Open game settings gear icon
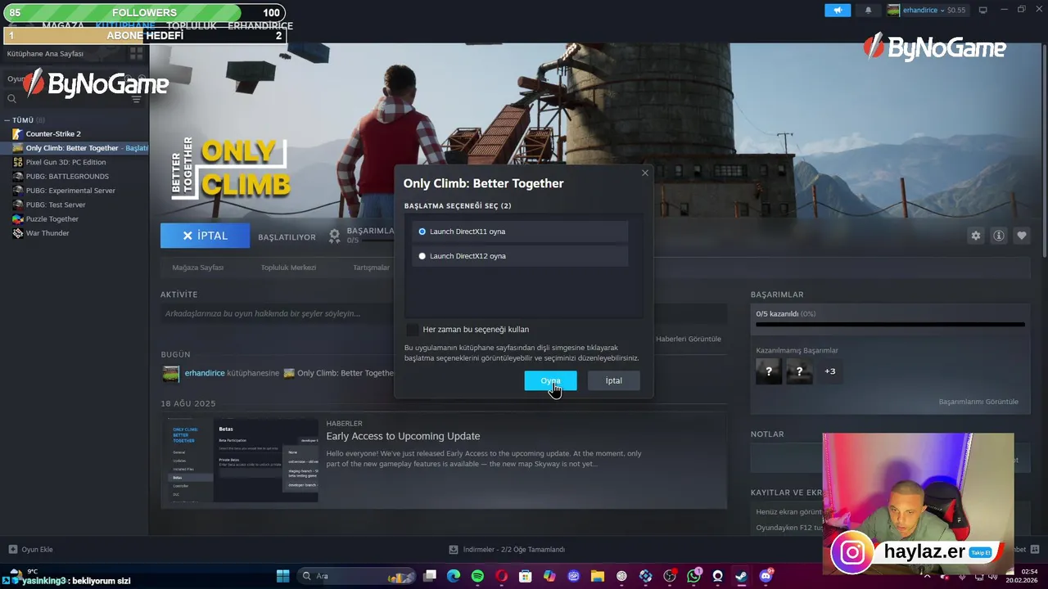The width and height of the screenshot is (1048, 589). coord(976,236)
